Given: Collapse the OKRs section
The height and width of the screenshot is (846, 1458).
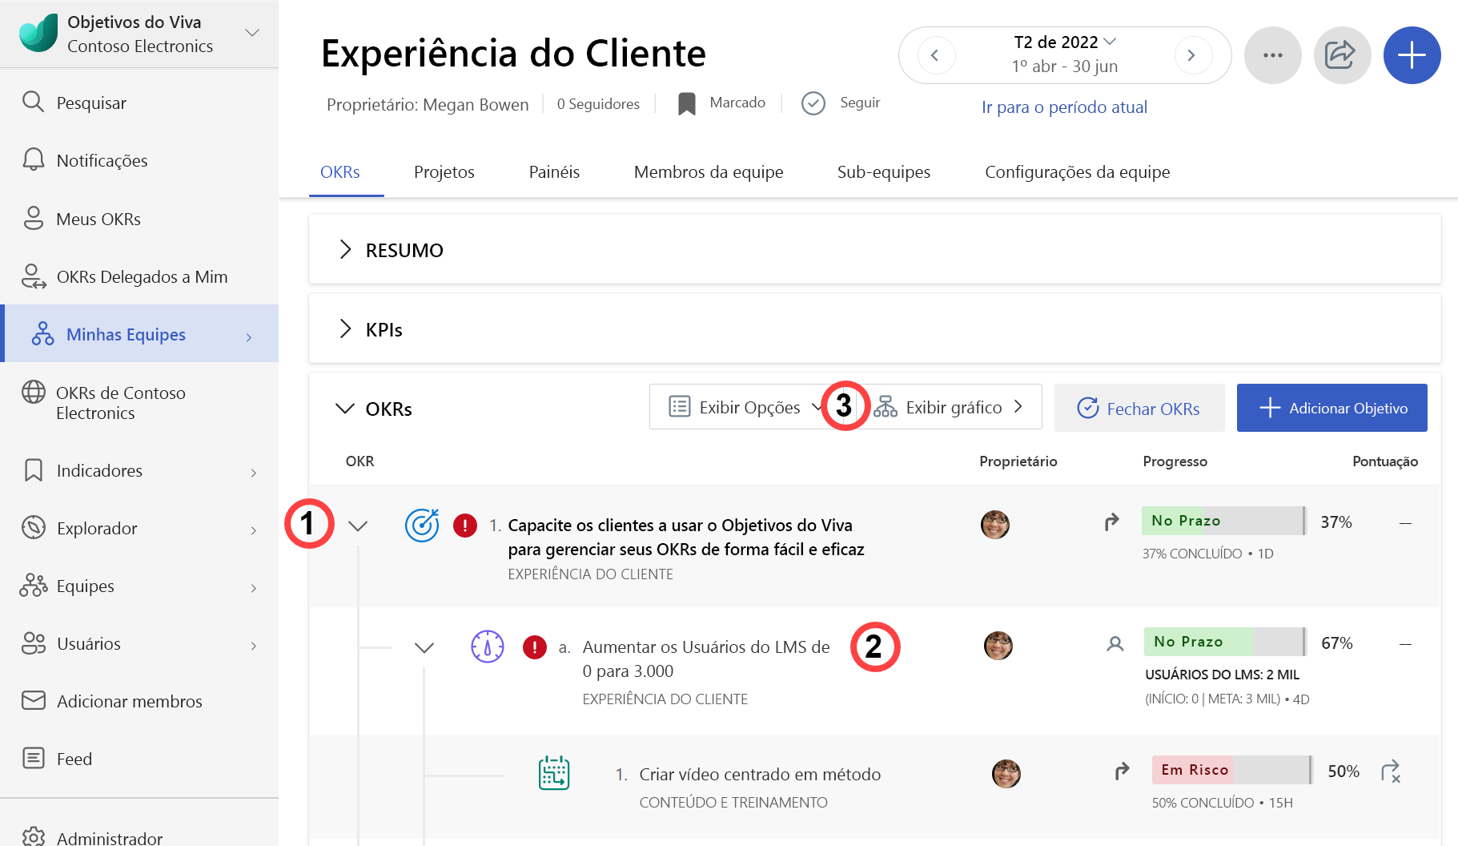Looking at the screenshot, I should click(344, 408).
